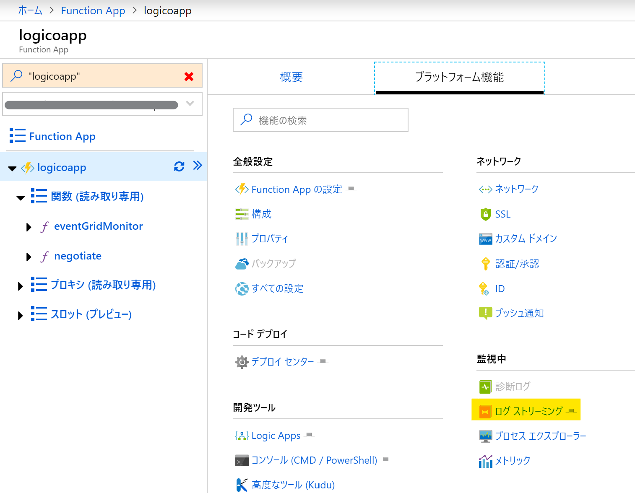The image size is (635, 493).
Task: Open the ログ ストリーミング link
Action: click(528, 411)
